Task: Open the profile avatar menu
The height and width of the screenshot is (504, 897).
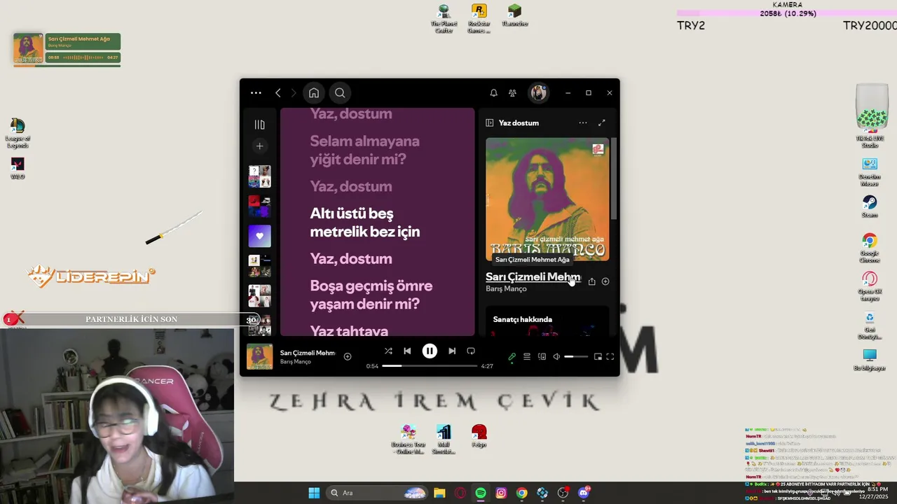Action: coord(538,93)
